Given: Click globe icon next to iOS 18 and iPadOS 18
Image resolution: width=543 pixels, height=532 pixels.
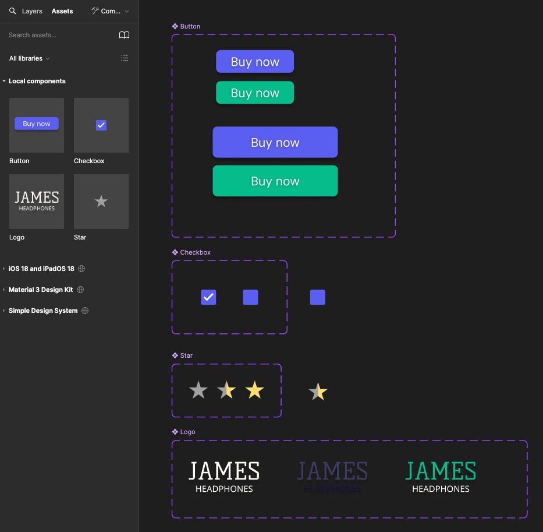Looking at the screenshot, I should pyautogui.click(x=81, y=269).
